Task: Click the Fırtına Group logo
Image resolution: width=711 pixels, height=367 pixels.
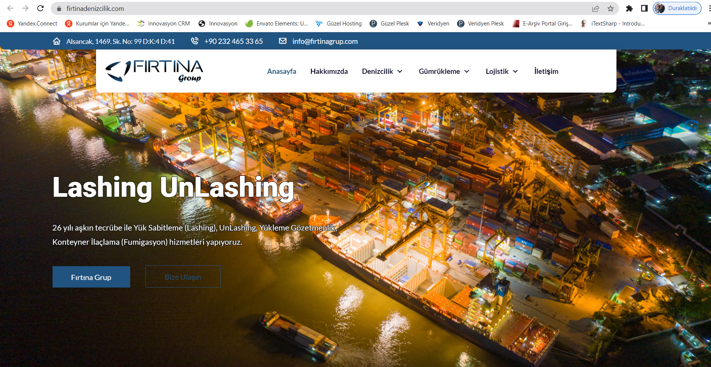Action: 154,70
